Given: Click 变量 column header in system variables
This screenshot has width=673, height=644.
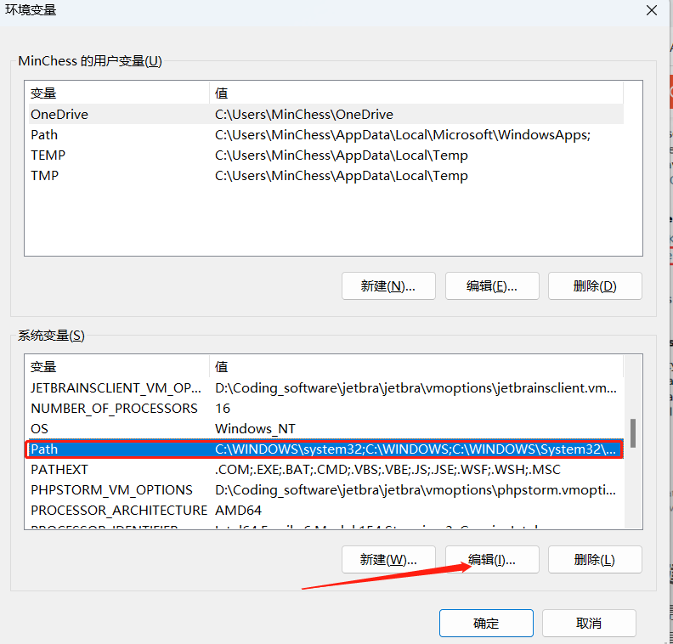Looking at the screenshot, I should (119, 367).
